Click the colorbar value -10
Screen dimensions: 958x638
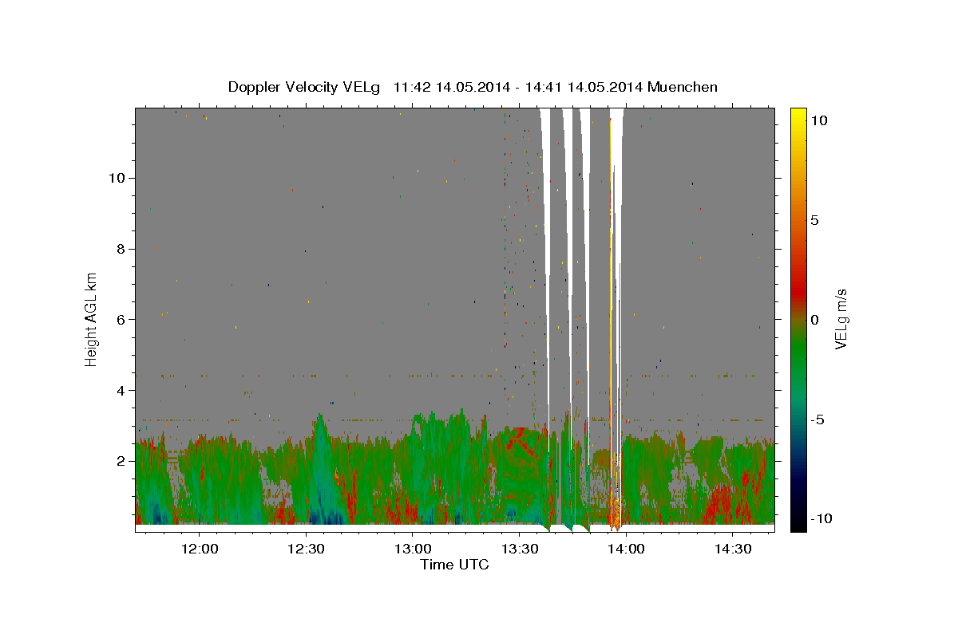click(x=820, y=518)
